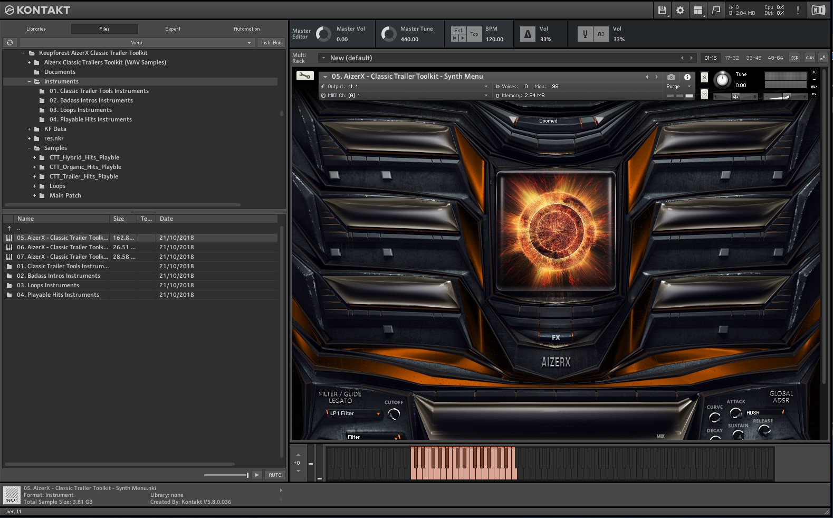Select next instrument preset arrow
Screen dimensions: 833x518
[x=656, y=77]
